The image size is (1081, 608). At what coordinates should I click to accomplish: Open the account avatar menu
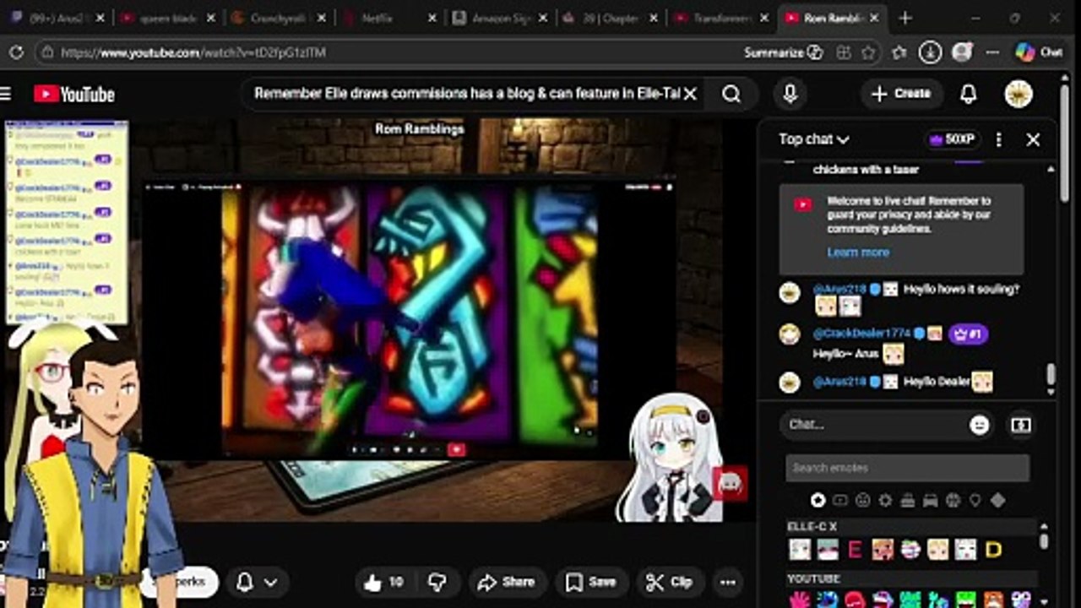tap(1019, 94)
